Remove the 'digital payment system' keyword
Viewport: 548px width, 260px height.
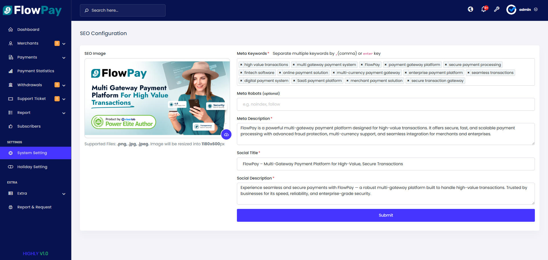241,81
